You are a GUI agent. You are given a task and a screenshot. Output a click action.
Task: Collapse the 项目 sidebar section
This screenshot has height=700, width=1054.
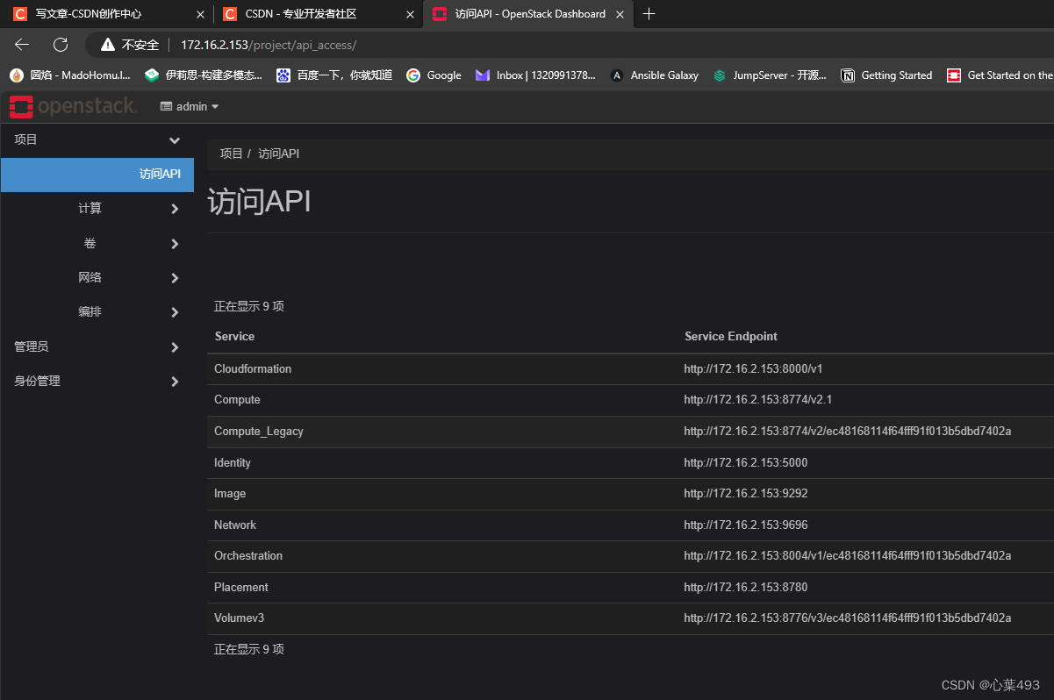97,139
